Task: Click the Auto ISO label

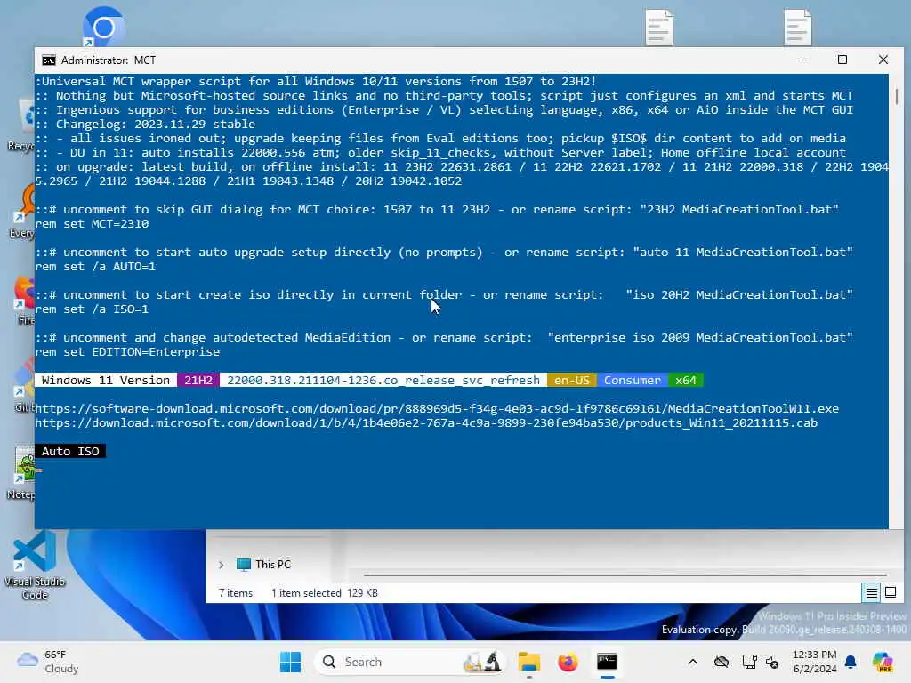Action: coord(70,451)
